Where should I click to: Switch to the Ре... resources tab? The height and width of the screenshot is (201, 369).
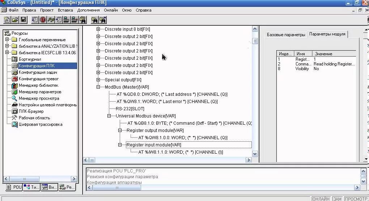coord(67,187)
